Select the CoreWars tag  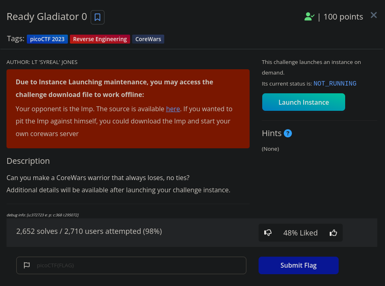pos(148,39)
